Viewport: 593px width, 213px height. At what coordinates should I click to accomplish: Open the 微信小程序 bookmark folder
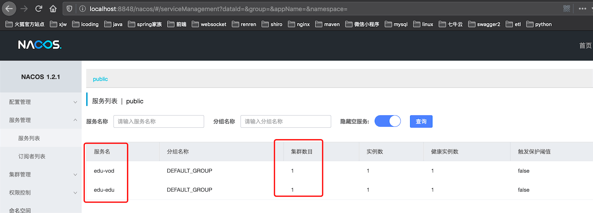(362, 24)
